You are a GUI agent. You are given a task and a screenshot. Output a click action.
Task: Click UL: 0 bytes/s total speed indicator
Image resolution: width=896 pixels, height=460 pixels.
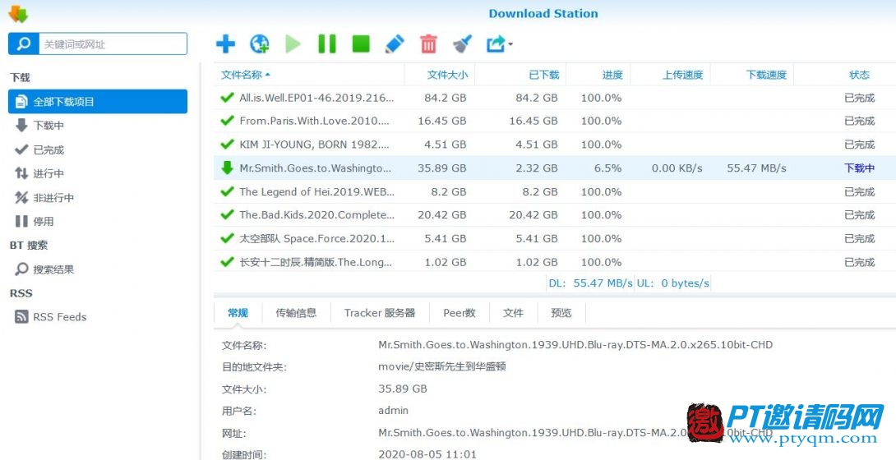673,283
